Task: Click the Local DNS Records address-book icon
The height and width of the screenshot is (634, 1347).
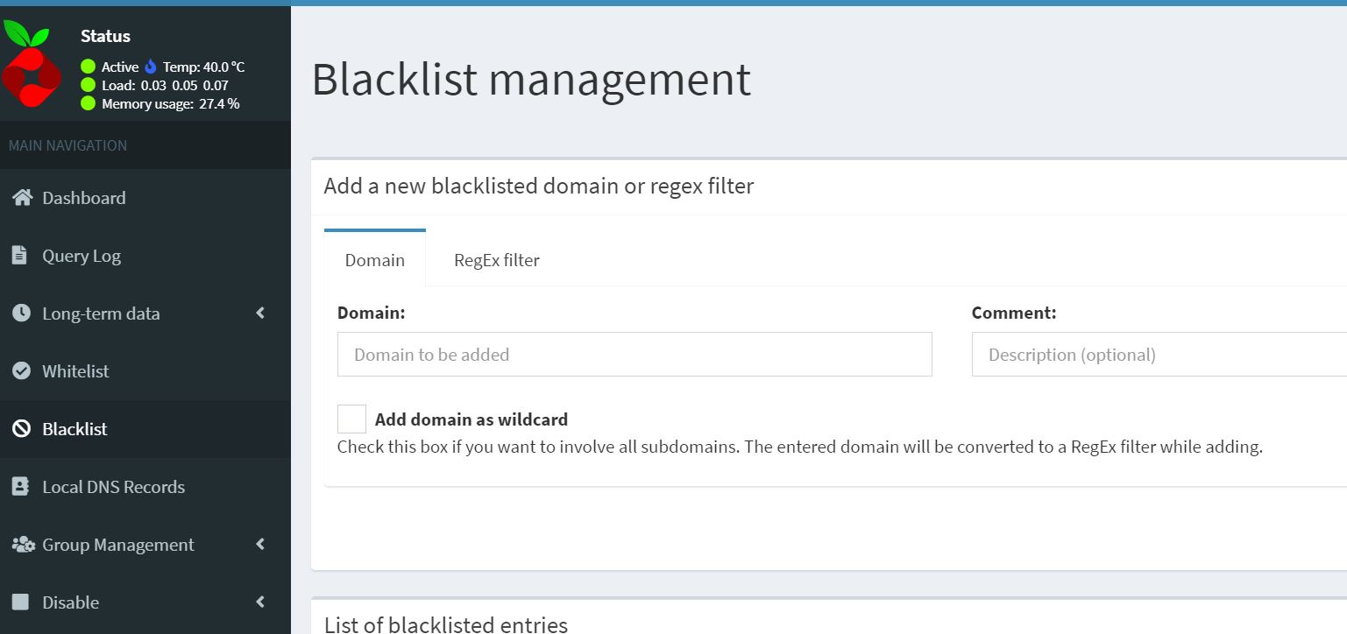Action: [20, 487]
